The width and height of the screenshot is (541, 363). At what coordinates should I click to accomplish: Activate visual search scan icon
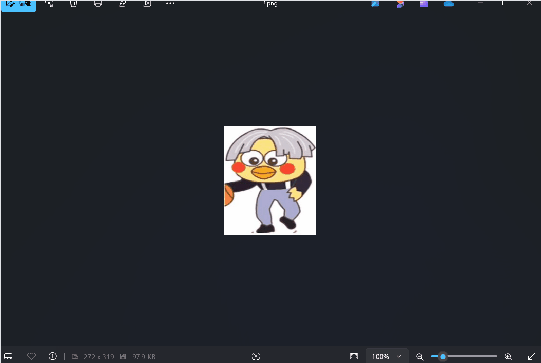[256, 356]
